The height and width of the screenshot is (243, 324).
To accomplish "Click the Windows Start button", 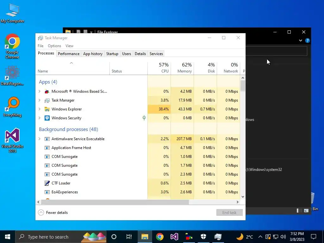I will (8, 237).
